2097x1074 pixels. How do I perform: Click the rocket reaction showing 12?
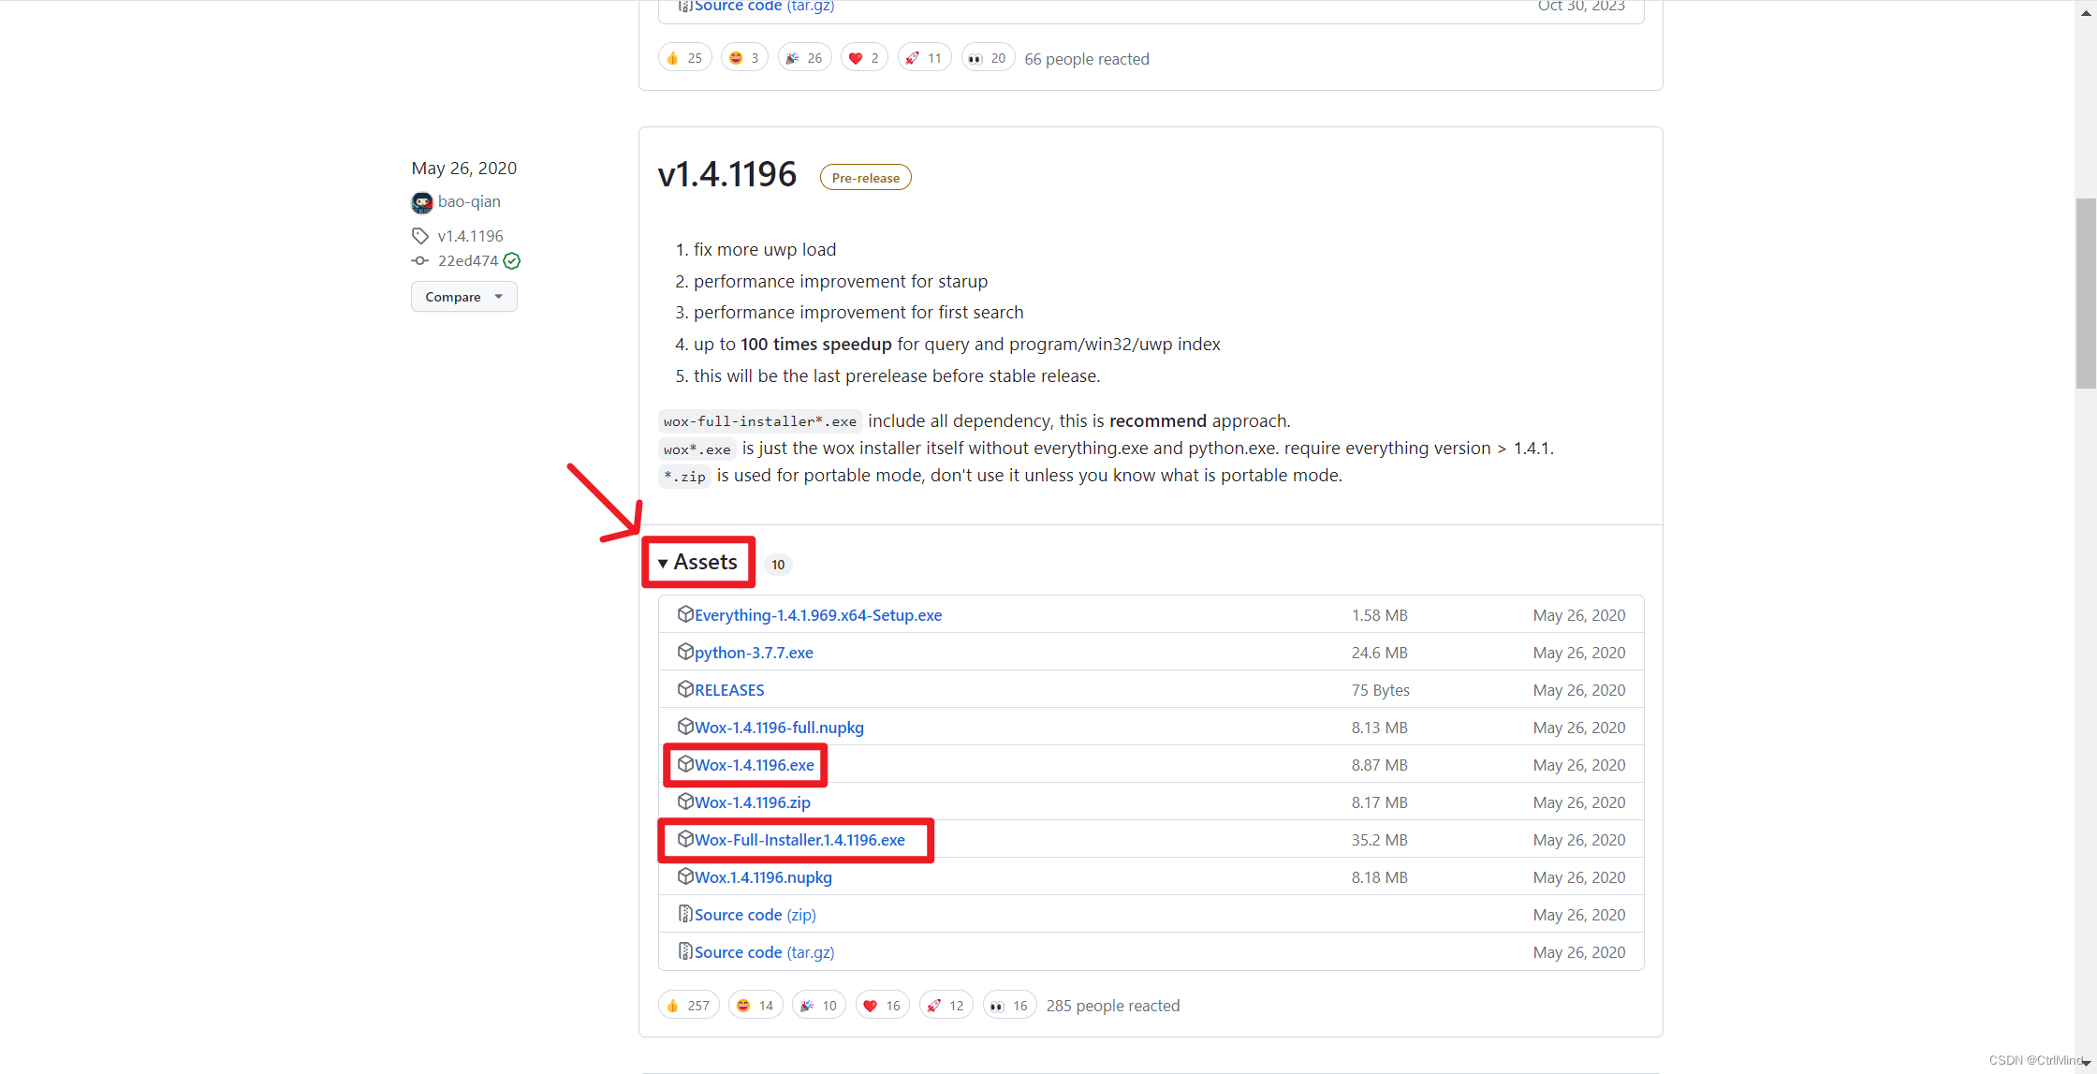tap(946, 1005)
